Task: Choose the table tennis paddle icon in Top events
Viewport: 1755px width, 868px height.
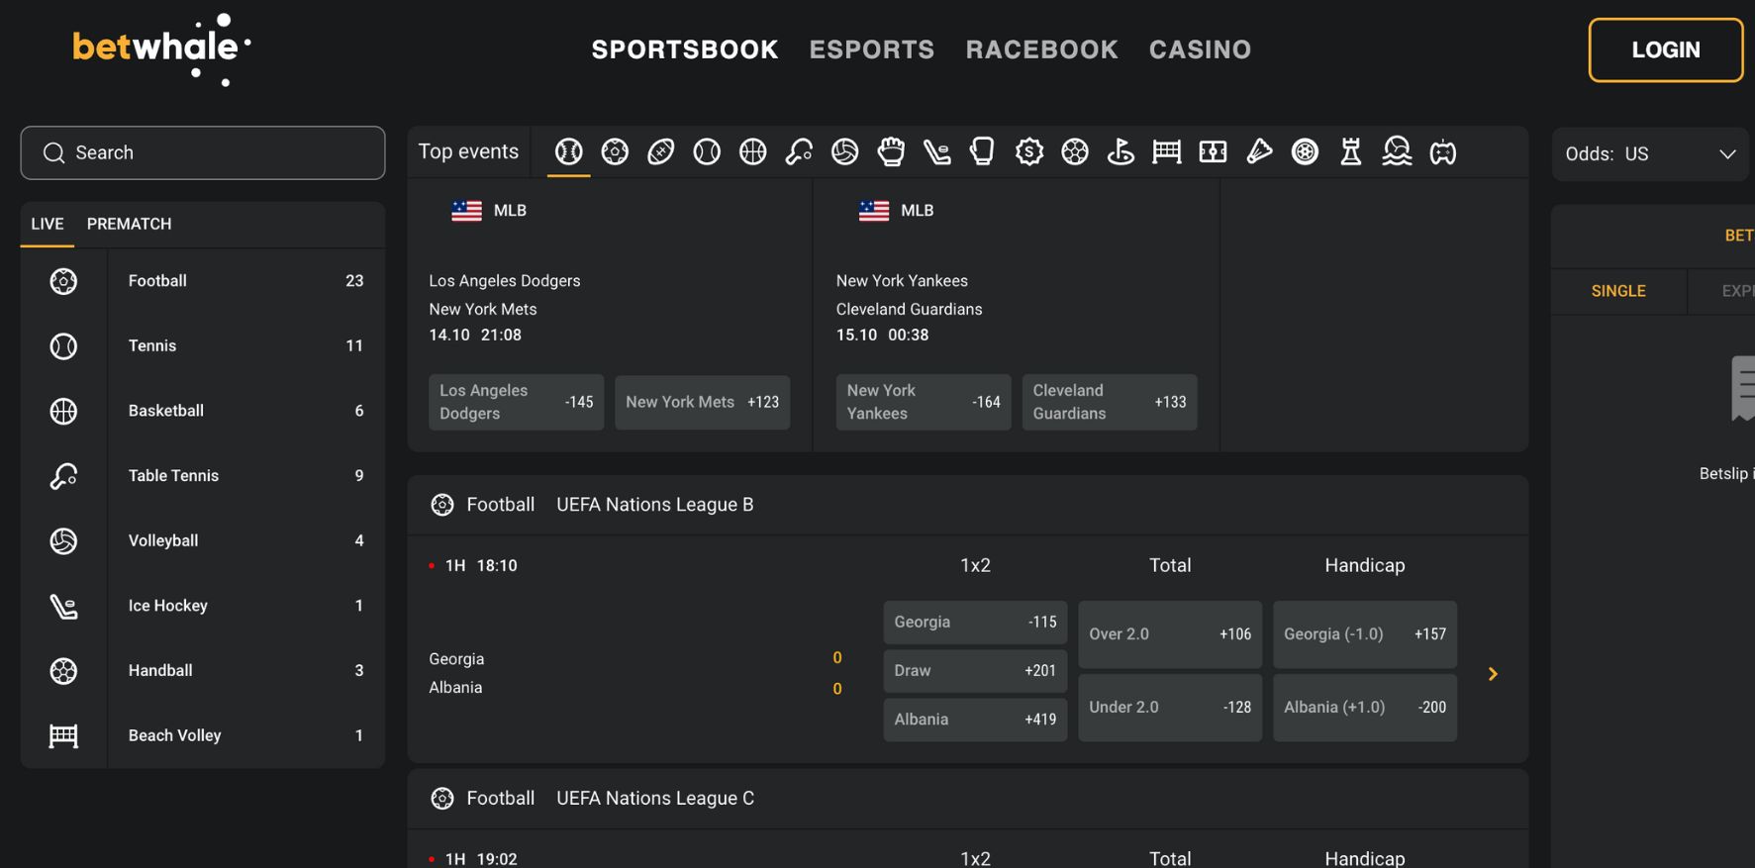Action: tap(799, 151)
